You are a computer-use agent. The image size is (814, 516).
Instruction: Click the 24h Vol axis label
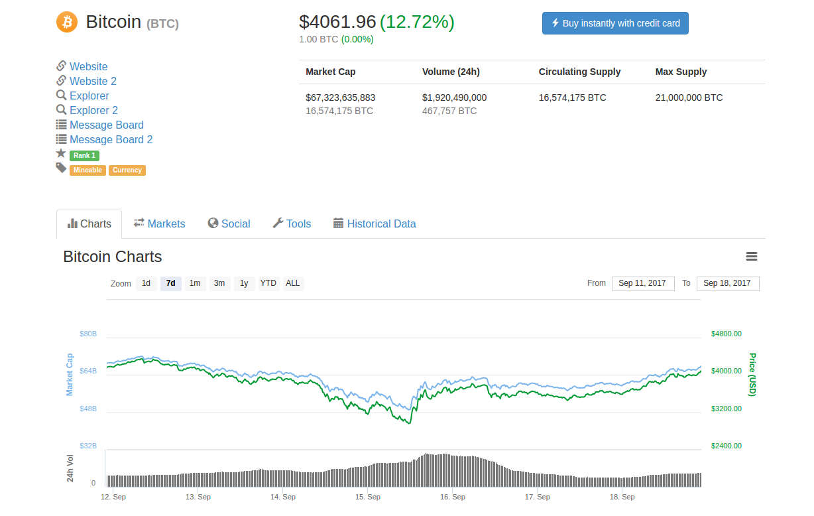click(70, 468)
